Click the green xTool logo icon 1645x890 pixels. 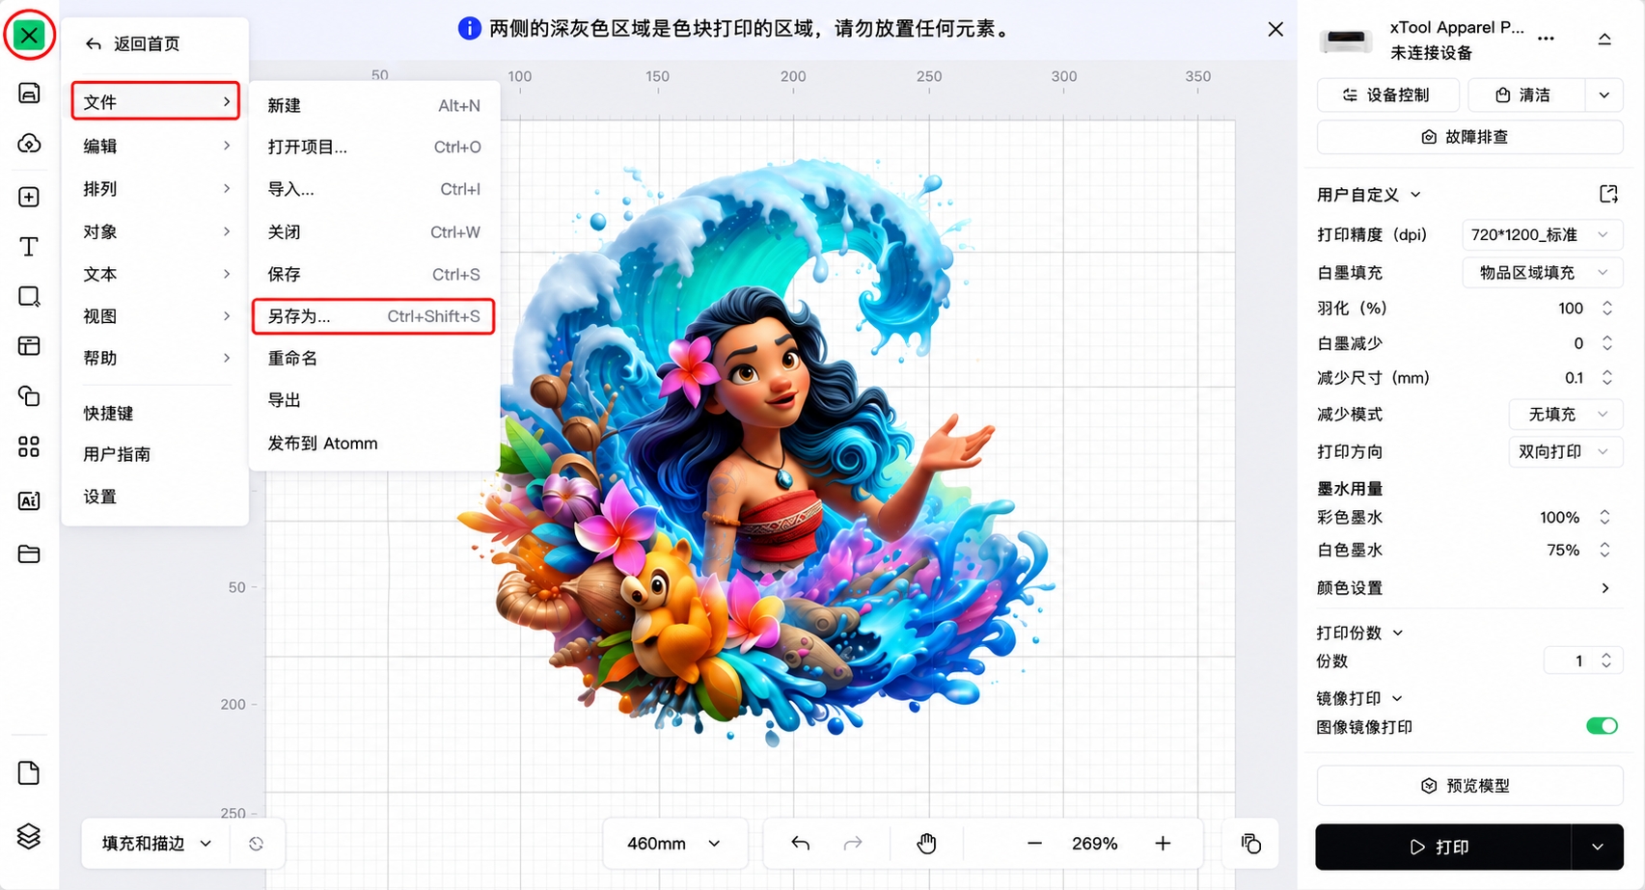[29, 36]
